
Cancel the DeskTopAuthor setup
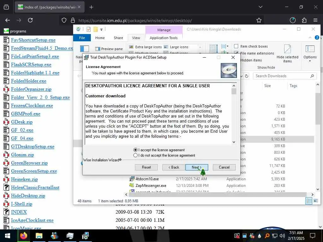(x=224, y=167)
